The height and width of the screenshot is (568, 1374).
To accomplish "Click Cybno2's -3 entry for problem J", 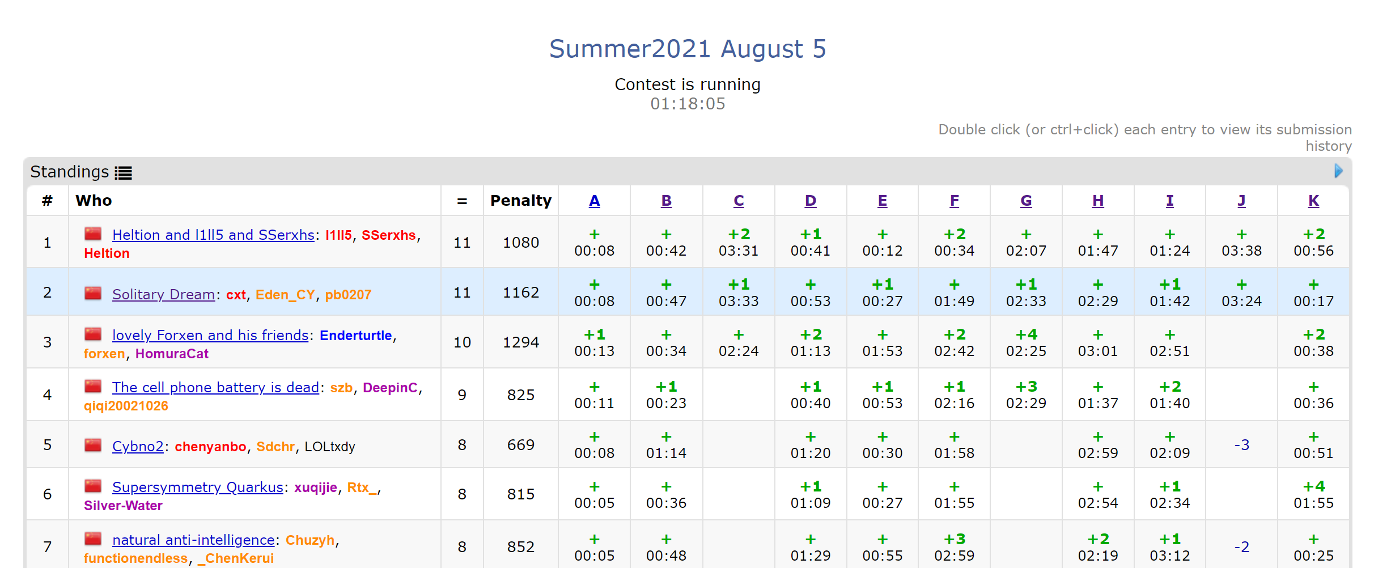I will [x=1241, y=445].
